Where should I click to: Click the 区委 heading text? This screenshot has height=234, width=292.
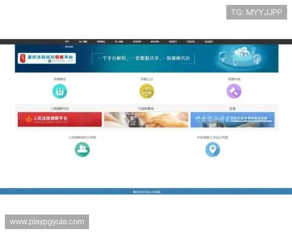(233, 109)
